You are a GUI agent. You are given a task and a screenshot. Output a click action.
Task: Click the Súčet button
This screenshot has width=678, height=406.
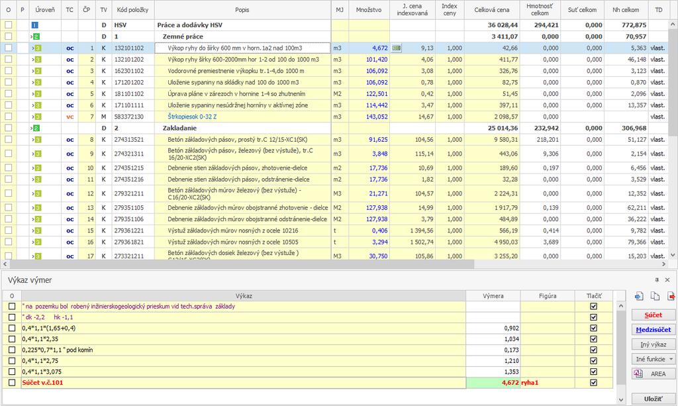[653, 315]
